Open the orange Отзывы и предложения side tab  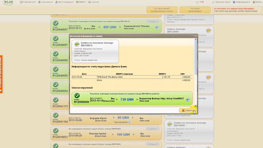tap(1, 74)
